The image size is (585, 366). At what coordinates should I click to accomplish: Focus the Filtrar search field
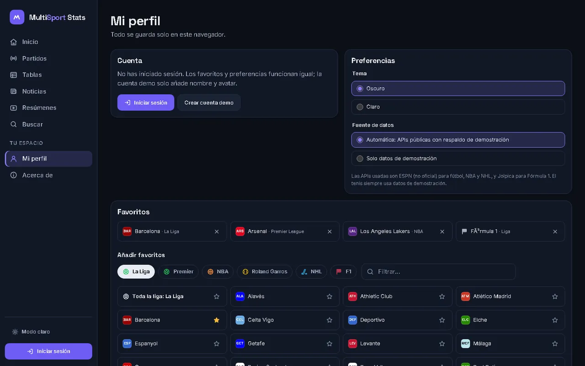(x=439, y=272)
